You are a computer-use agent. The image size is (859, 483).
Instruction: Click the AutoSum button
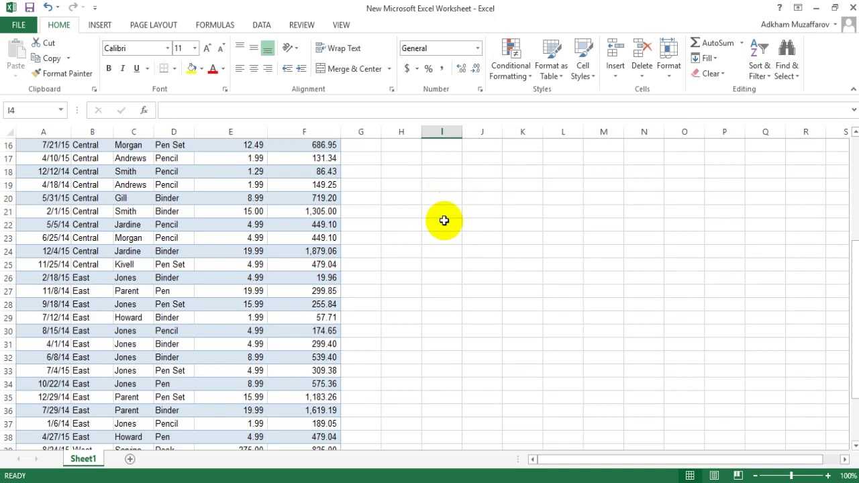pyautogui.click(x=712, y=43)
